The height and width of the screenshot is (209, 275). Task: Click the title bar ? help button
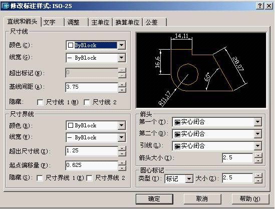tap(260, 6)
